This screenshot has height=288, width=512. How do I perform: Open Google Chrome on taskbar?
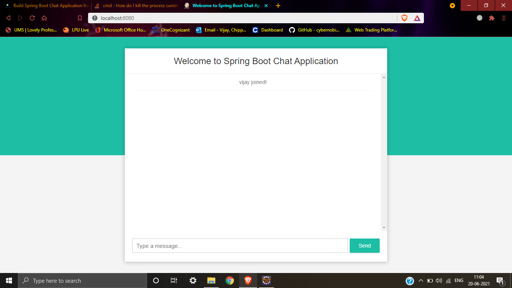point(229,280)
